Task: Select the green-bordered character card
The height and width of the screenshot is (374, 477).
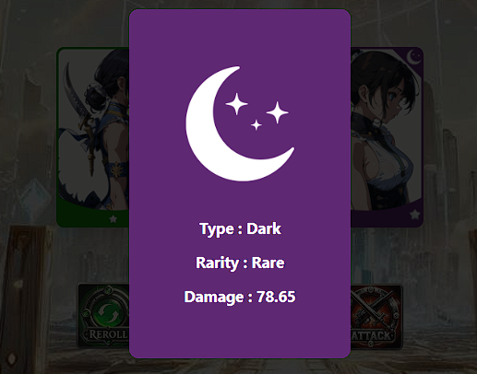Action: pyautogui.click(x=93, y=137)
